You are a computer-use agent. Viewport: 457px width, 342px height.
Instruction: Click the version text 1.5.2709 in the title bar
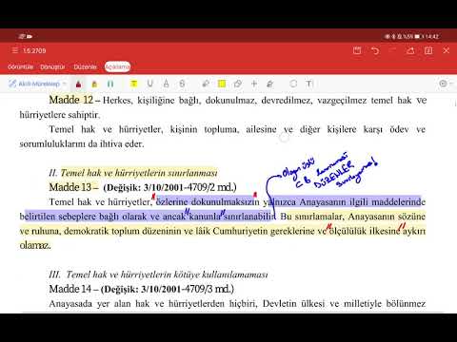(x=34, y=50)
